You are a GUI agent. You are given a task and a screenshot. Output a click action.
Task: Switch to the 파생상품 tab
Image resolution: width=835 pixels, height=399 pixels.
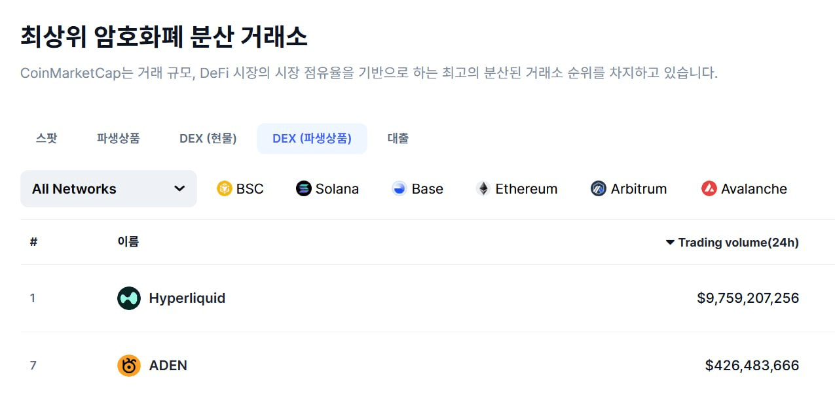pyautogui.click(x=119, y=138)
